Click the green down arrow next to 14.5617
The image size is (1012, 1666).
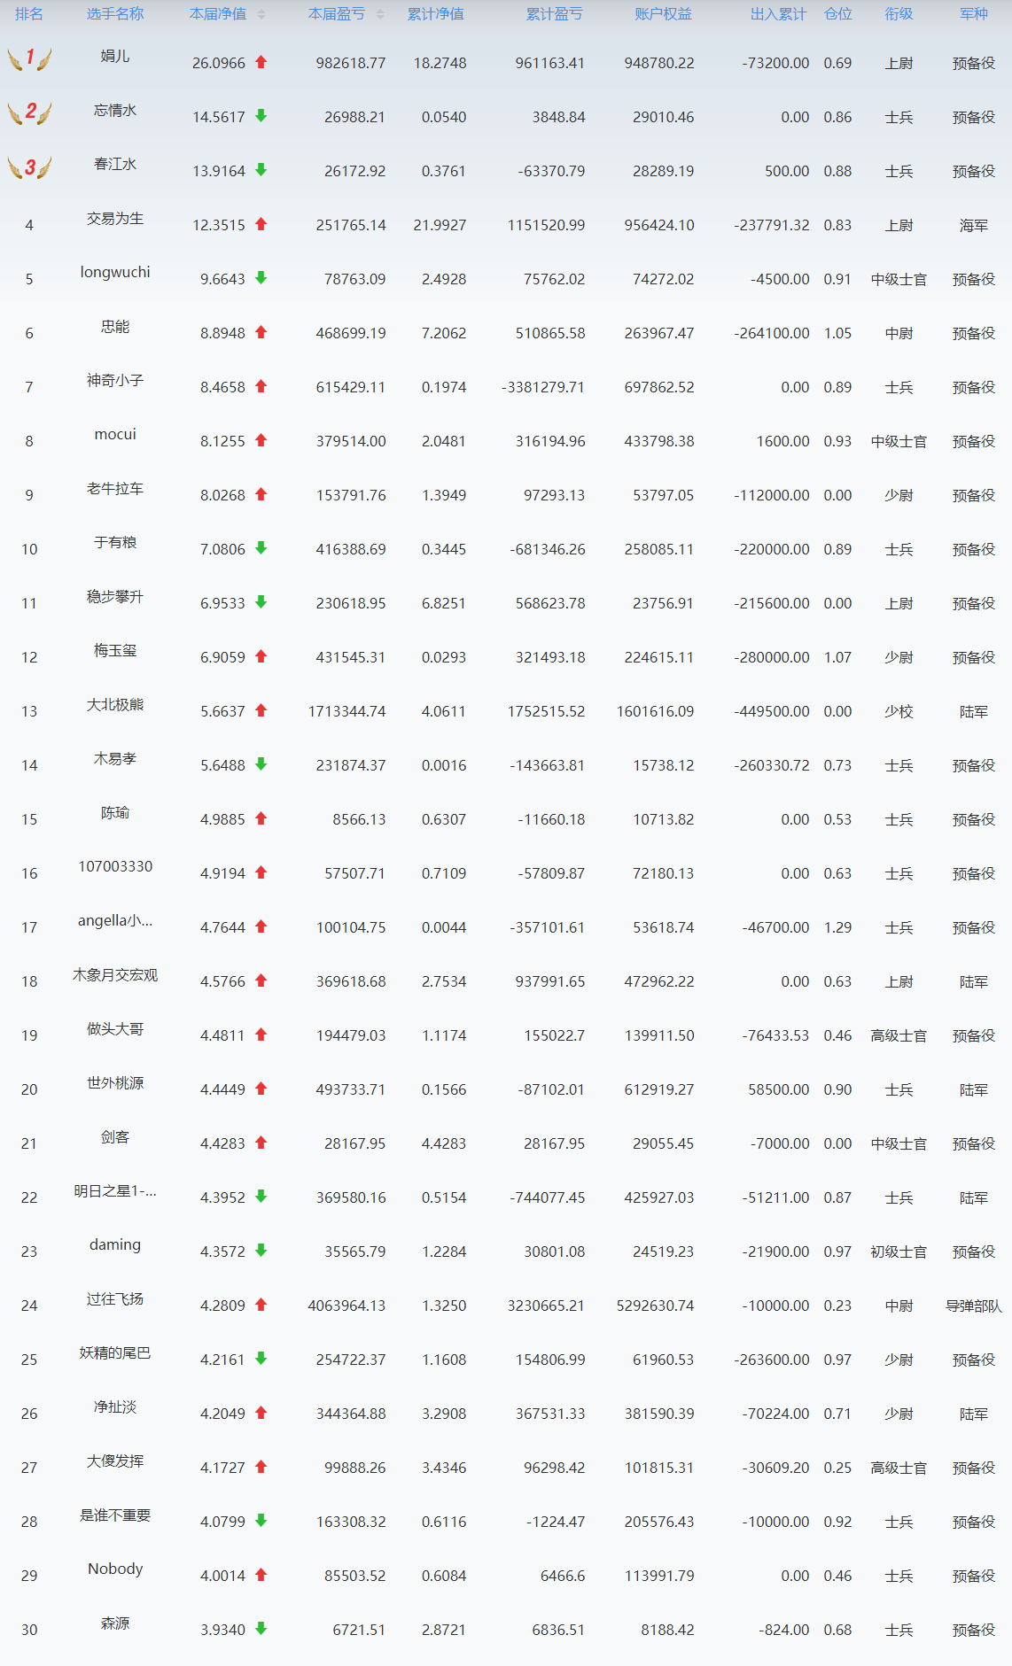pos(261,116)
